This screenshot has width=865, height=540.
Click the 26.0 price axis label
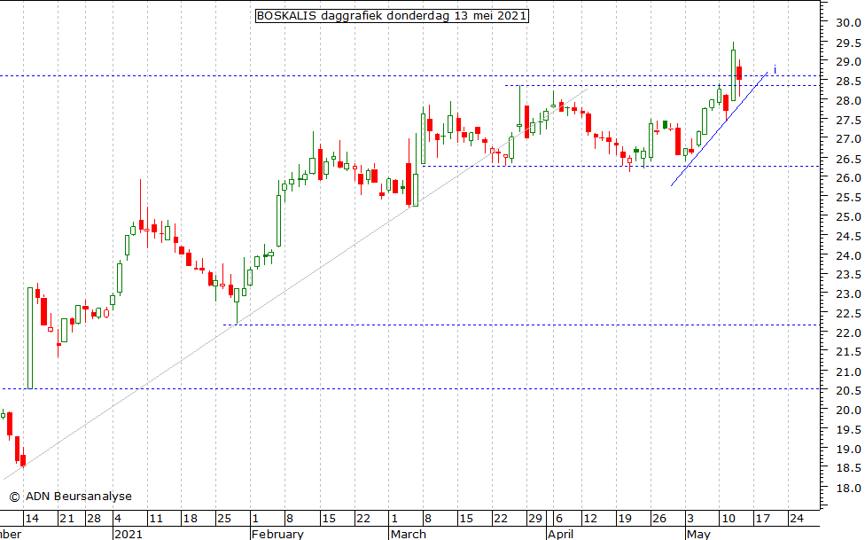click(x=848, y=178)
